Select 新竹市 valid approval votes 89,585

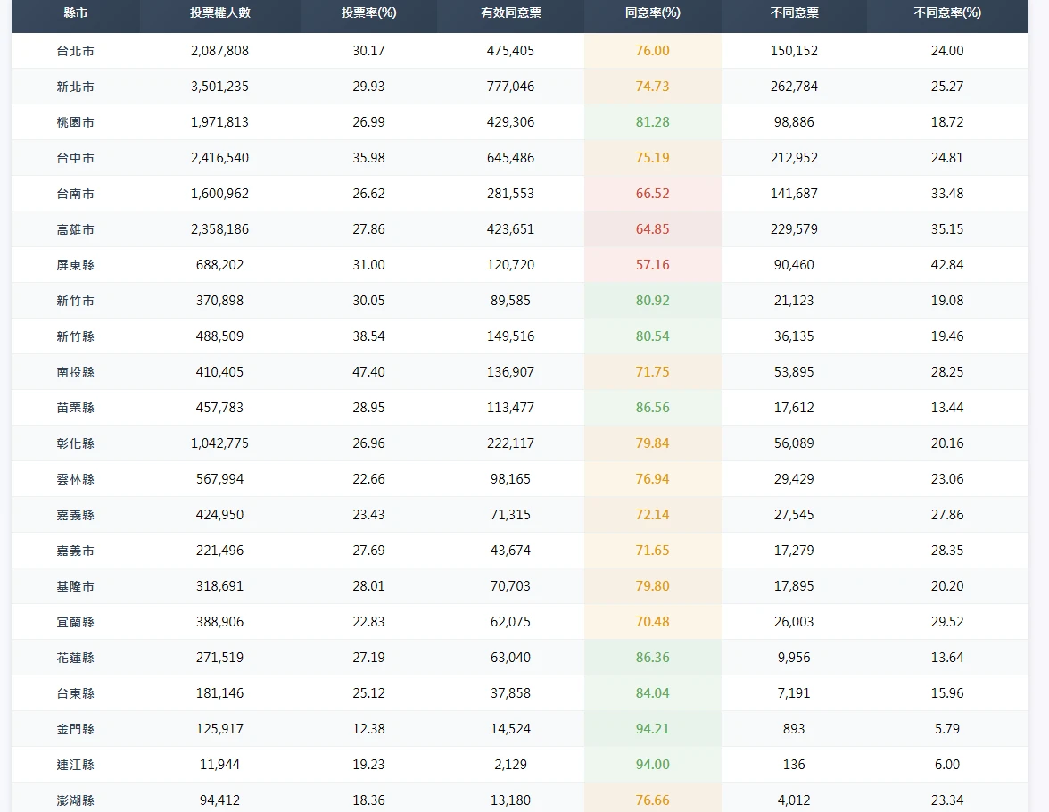tap(510, 301)
